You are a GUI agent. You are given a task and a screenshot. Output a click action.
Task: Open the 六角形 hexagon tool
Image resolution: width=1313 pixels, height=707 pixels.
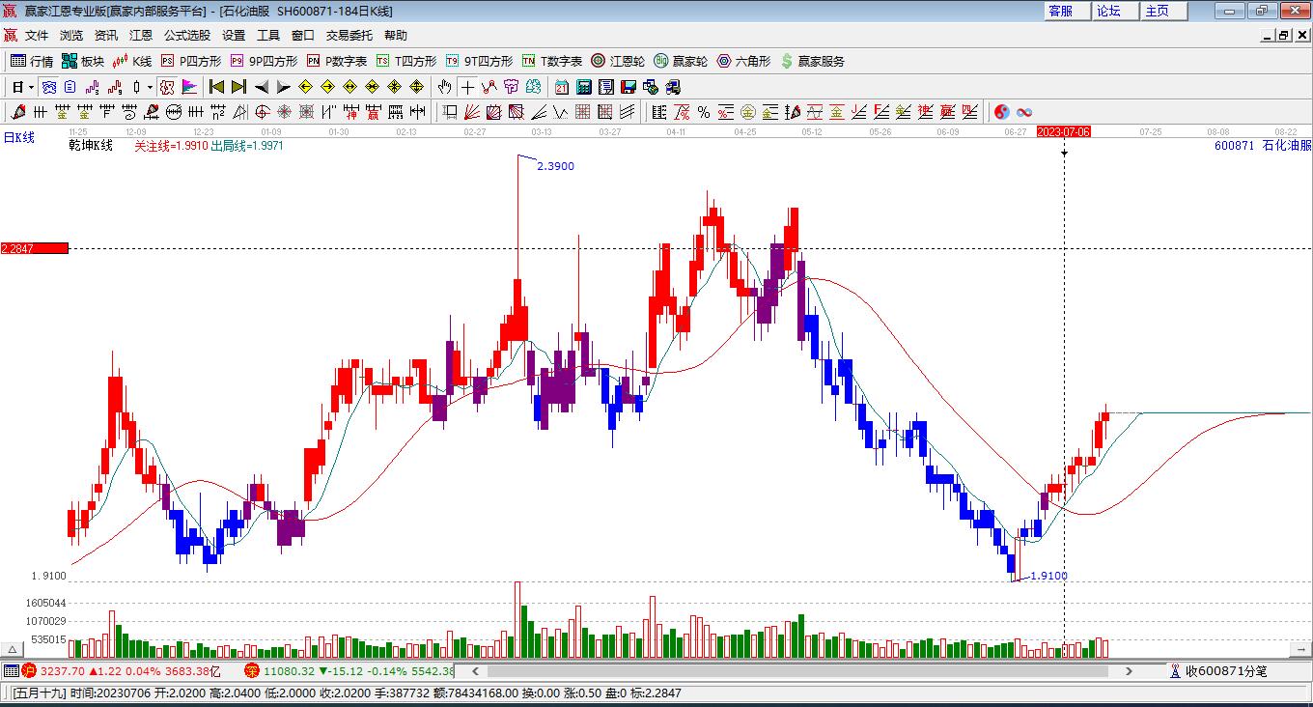point(743,61)
